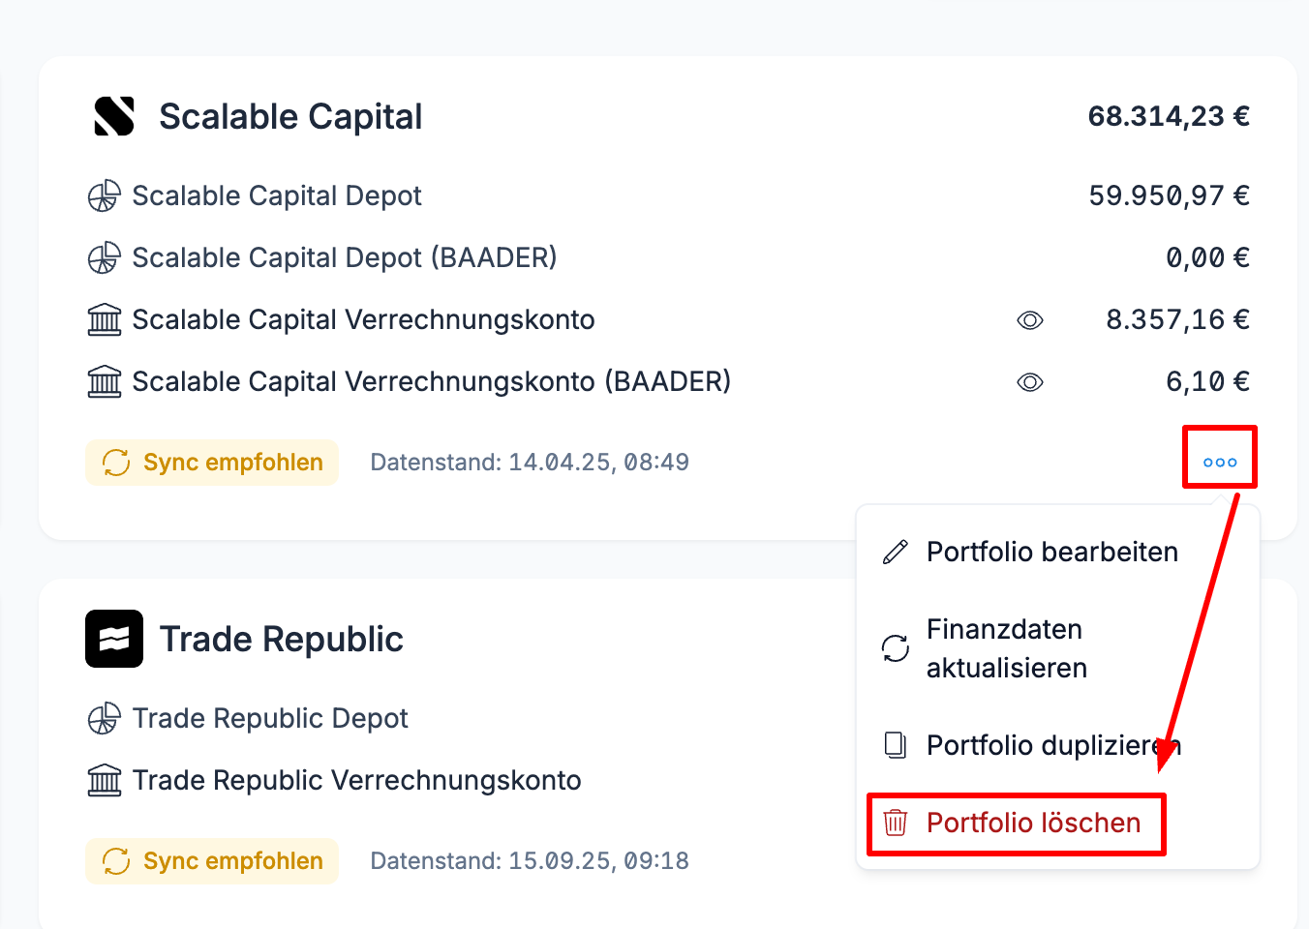Choose Portfolio löschen in the menu
1309x929 pixels.
pos(1031,823)
